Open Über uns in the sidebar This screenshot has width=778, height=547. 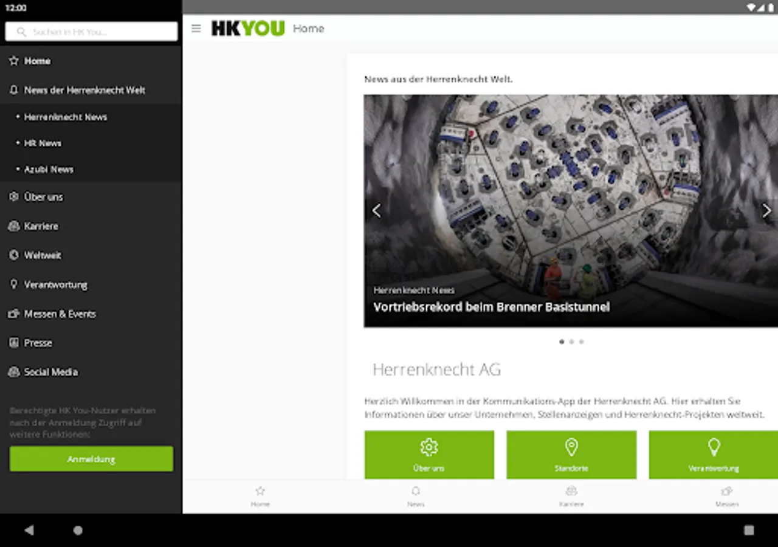(x=91, y=197)
